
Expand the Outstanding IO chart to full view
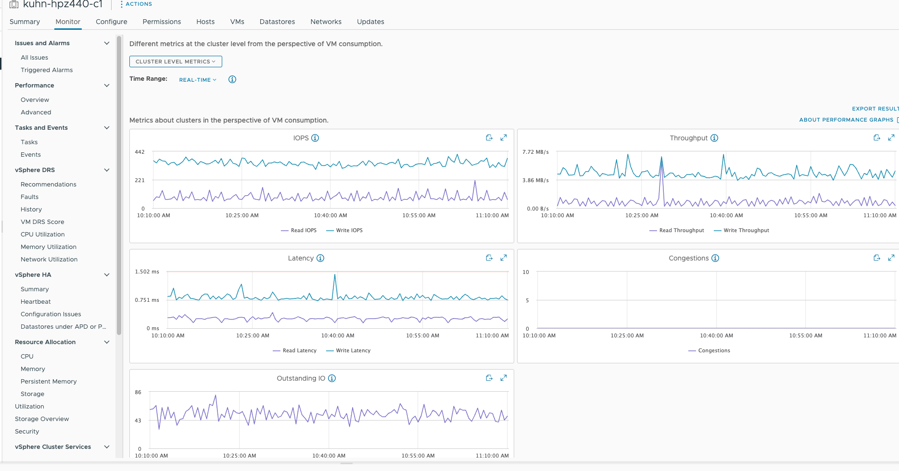pos(504,378)
